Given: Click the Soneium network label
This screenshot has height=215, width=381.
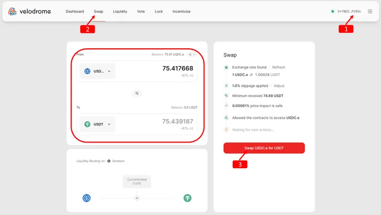Looking at the screenshot, I should 118,161.
